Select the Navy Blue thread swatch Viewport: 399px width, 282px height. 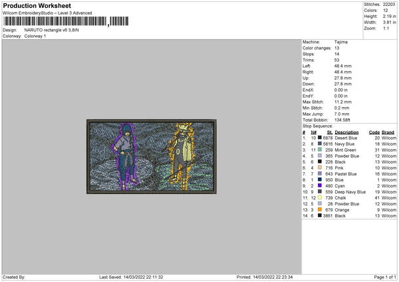point(320,144)
